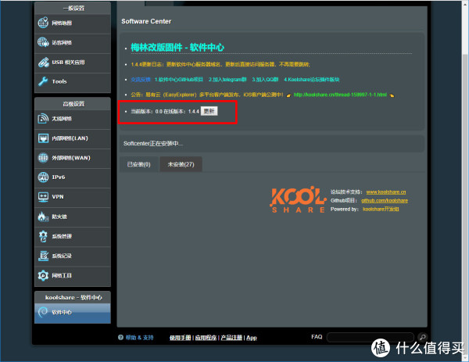Open the Tools wrench icon
This screenshot has height=362, width=469.
click(43, 81)
